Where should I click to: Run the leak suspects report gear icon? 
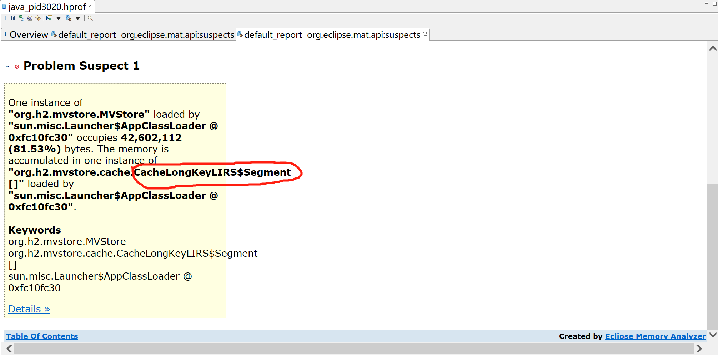[x=38, y=18]
